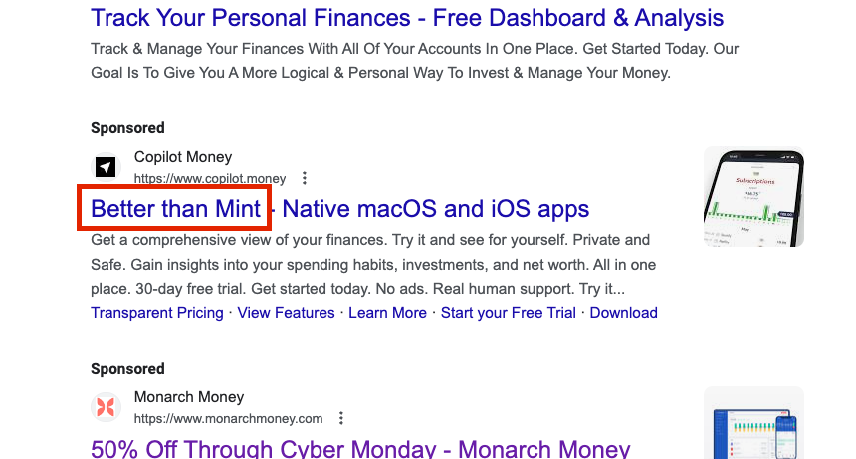Image resolution: width=856 pixels, height=459 pixels.
Task: Click Sponsored label above Copilot Money ad
Action: (x=127, y=128)
